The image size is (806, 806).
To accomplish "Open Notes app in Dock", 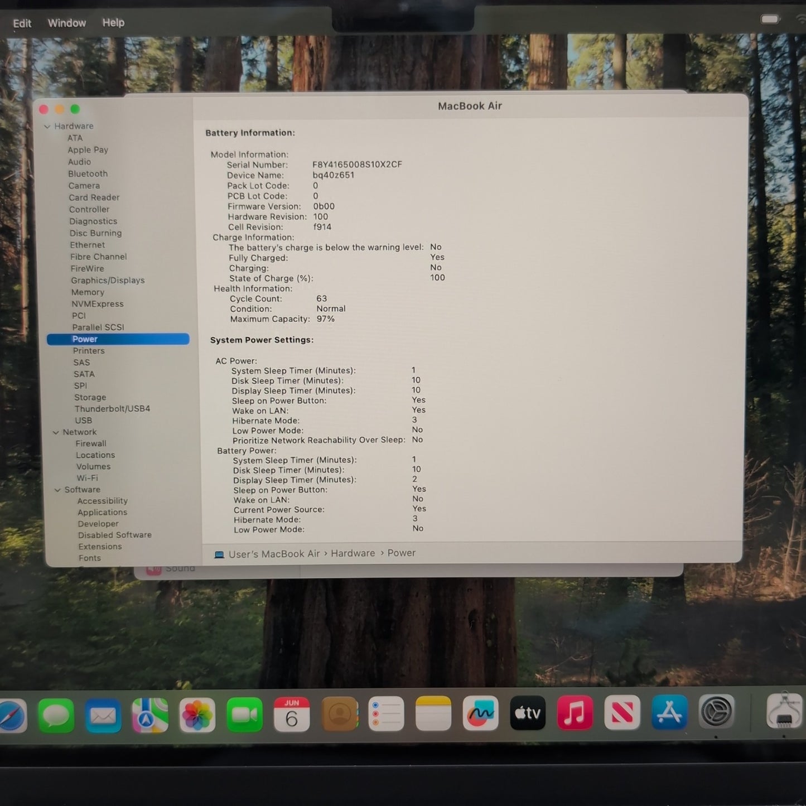I will 433,713.
